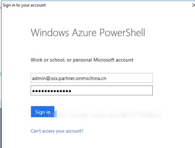Click the word PowerShell in the heading

point(122,33)
